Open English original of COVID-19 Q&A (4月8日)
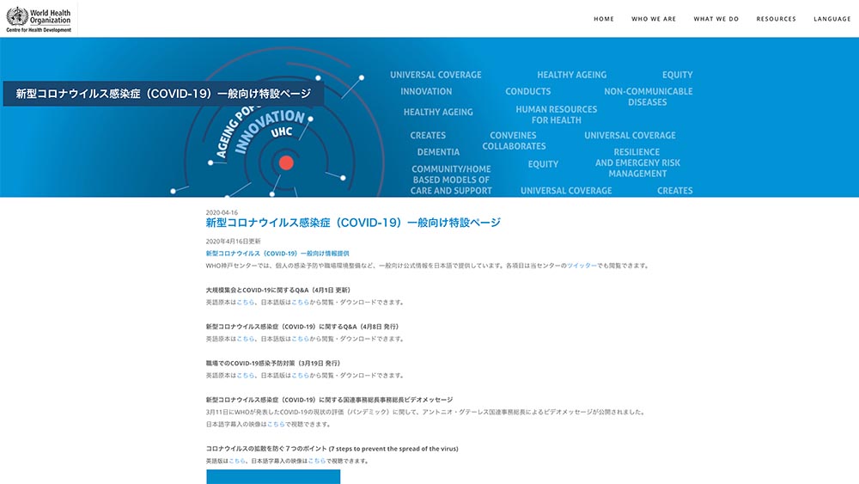This screenshot has width=859, height=484. (x=246, y=339)
